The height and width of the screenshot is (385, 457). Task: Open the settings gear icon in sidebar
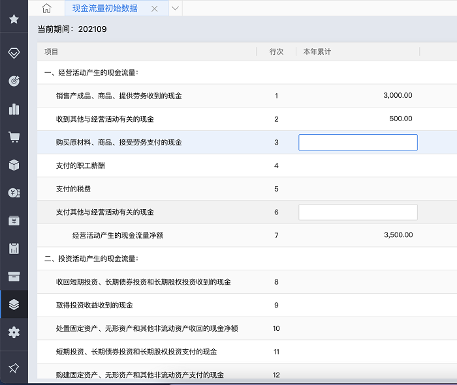coord(14,332)
